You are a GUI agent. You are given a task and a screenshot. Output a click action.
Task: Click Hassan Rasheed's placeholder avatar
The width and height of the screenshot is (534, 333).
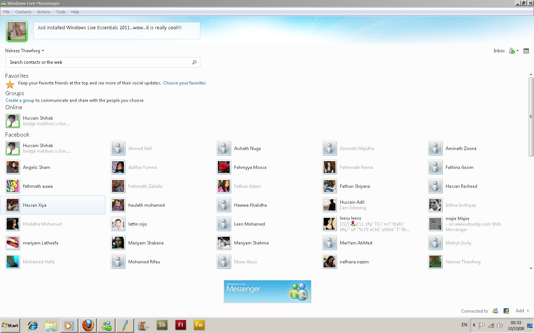click(435, 186)
